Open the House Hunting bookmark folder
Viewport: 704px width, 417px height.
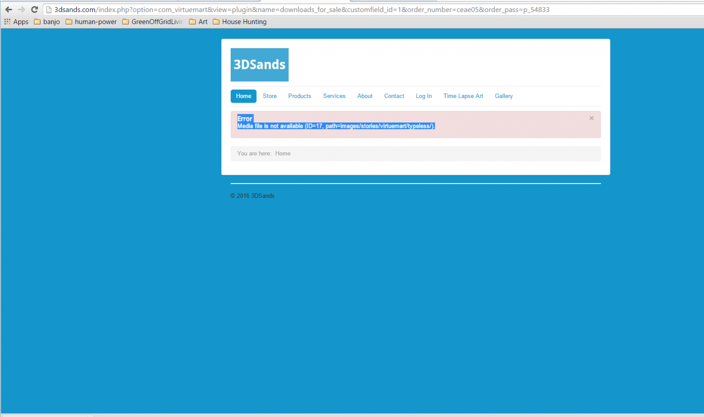(240, 22)
